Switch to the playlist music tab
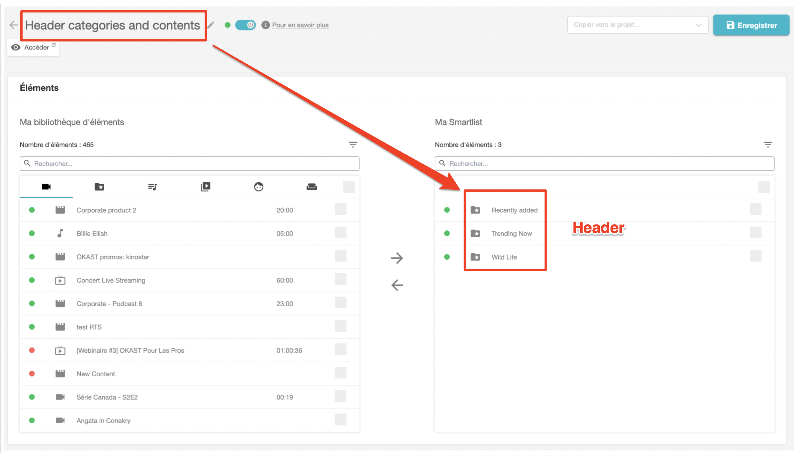The width and height of the screenshot is (797, 453). (152, 187)
